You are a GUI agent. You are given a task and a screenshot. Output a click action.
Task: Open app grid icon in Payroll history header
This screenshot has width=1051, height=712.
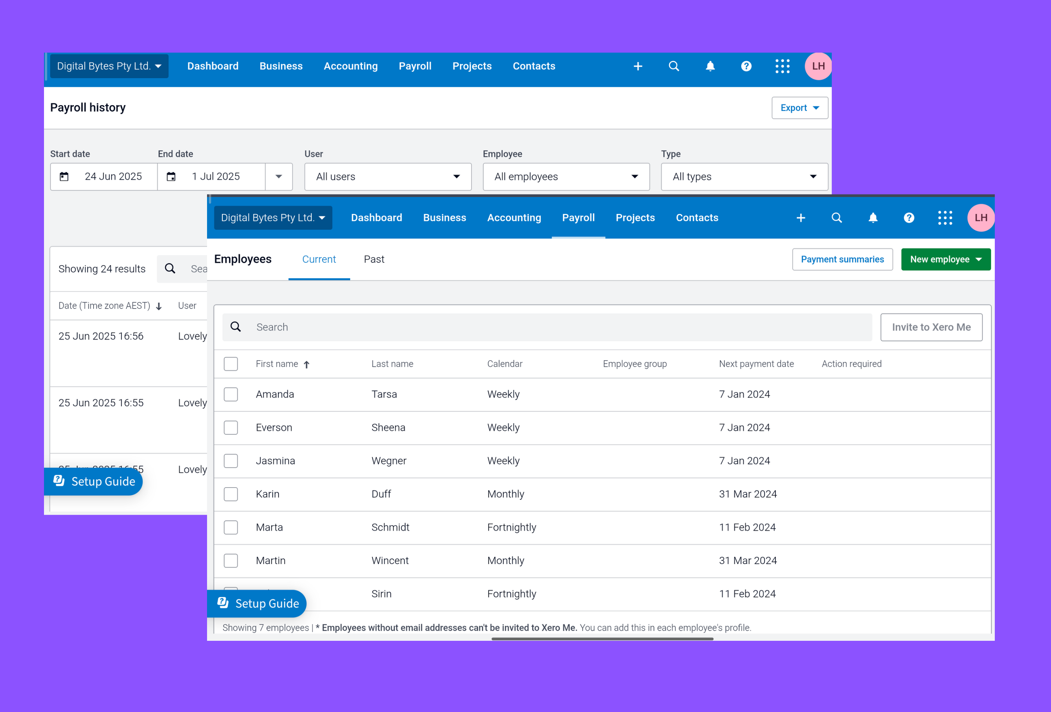tap(782, 66)
